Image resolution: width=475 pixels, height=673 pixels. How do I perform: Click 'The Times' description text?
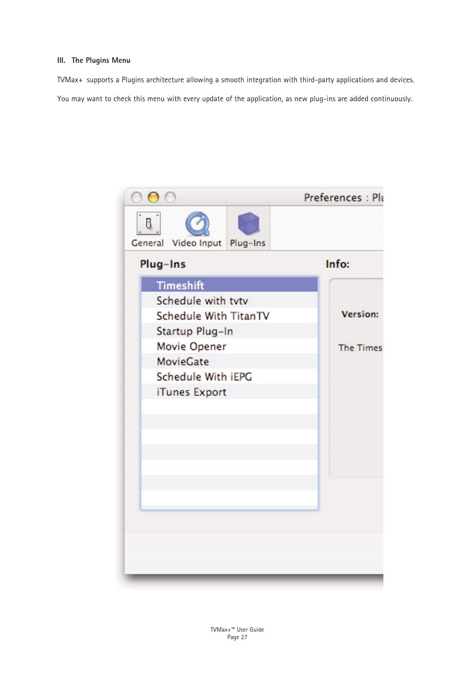tap(360, 347)
